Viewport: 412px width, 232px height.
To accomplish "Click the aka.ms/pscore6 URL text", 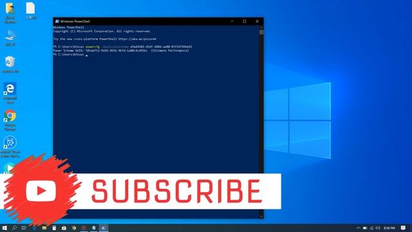I will coord(137,39).
